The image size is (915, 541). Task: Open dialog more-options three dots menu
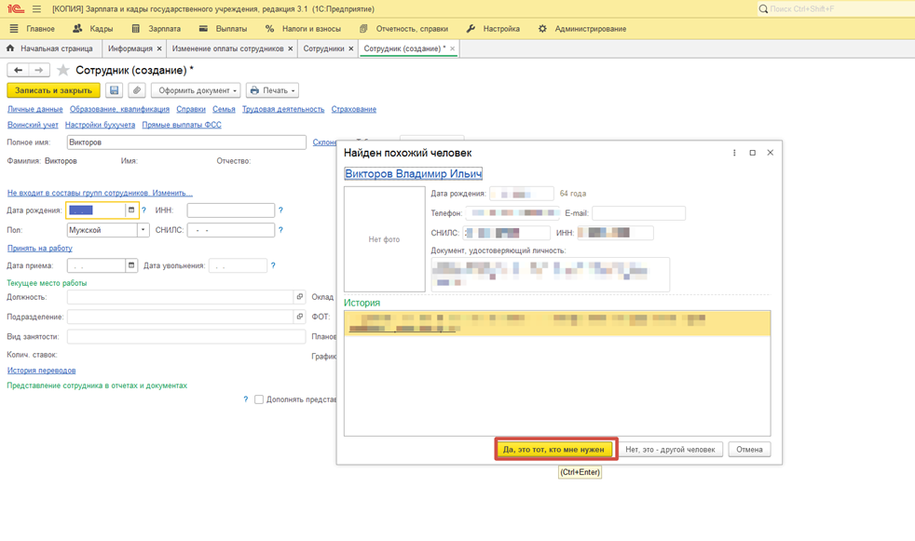pos(734,153)
